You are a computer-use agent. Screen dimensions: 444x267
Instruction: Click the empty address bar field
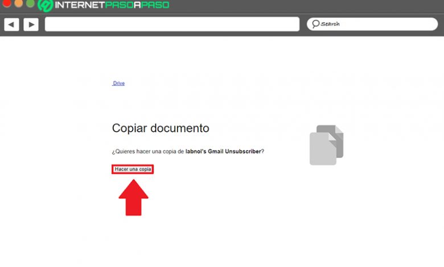pyautogui.click(x=172, y=24)
